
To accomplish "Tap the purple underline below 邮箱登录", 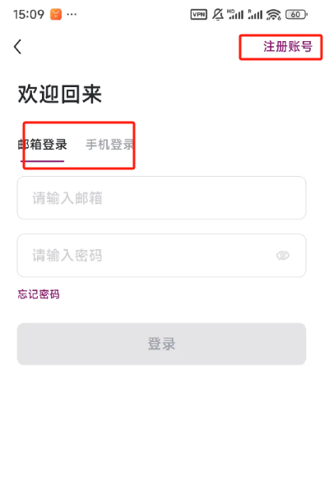I will point(43,161).
